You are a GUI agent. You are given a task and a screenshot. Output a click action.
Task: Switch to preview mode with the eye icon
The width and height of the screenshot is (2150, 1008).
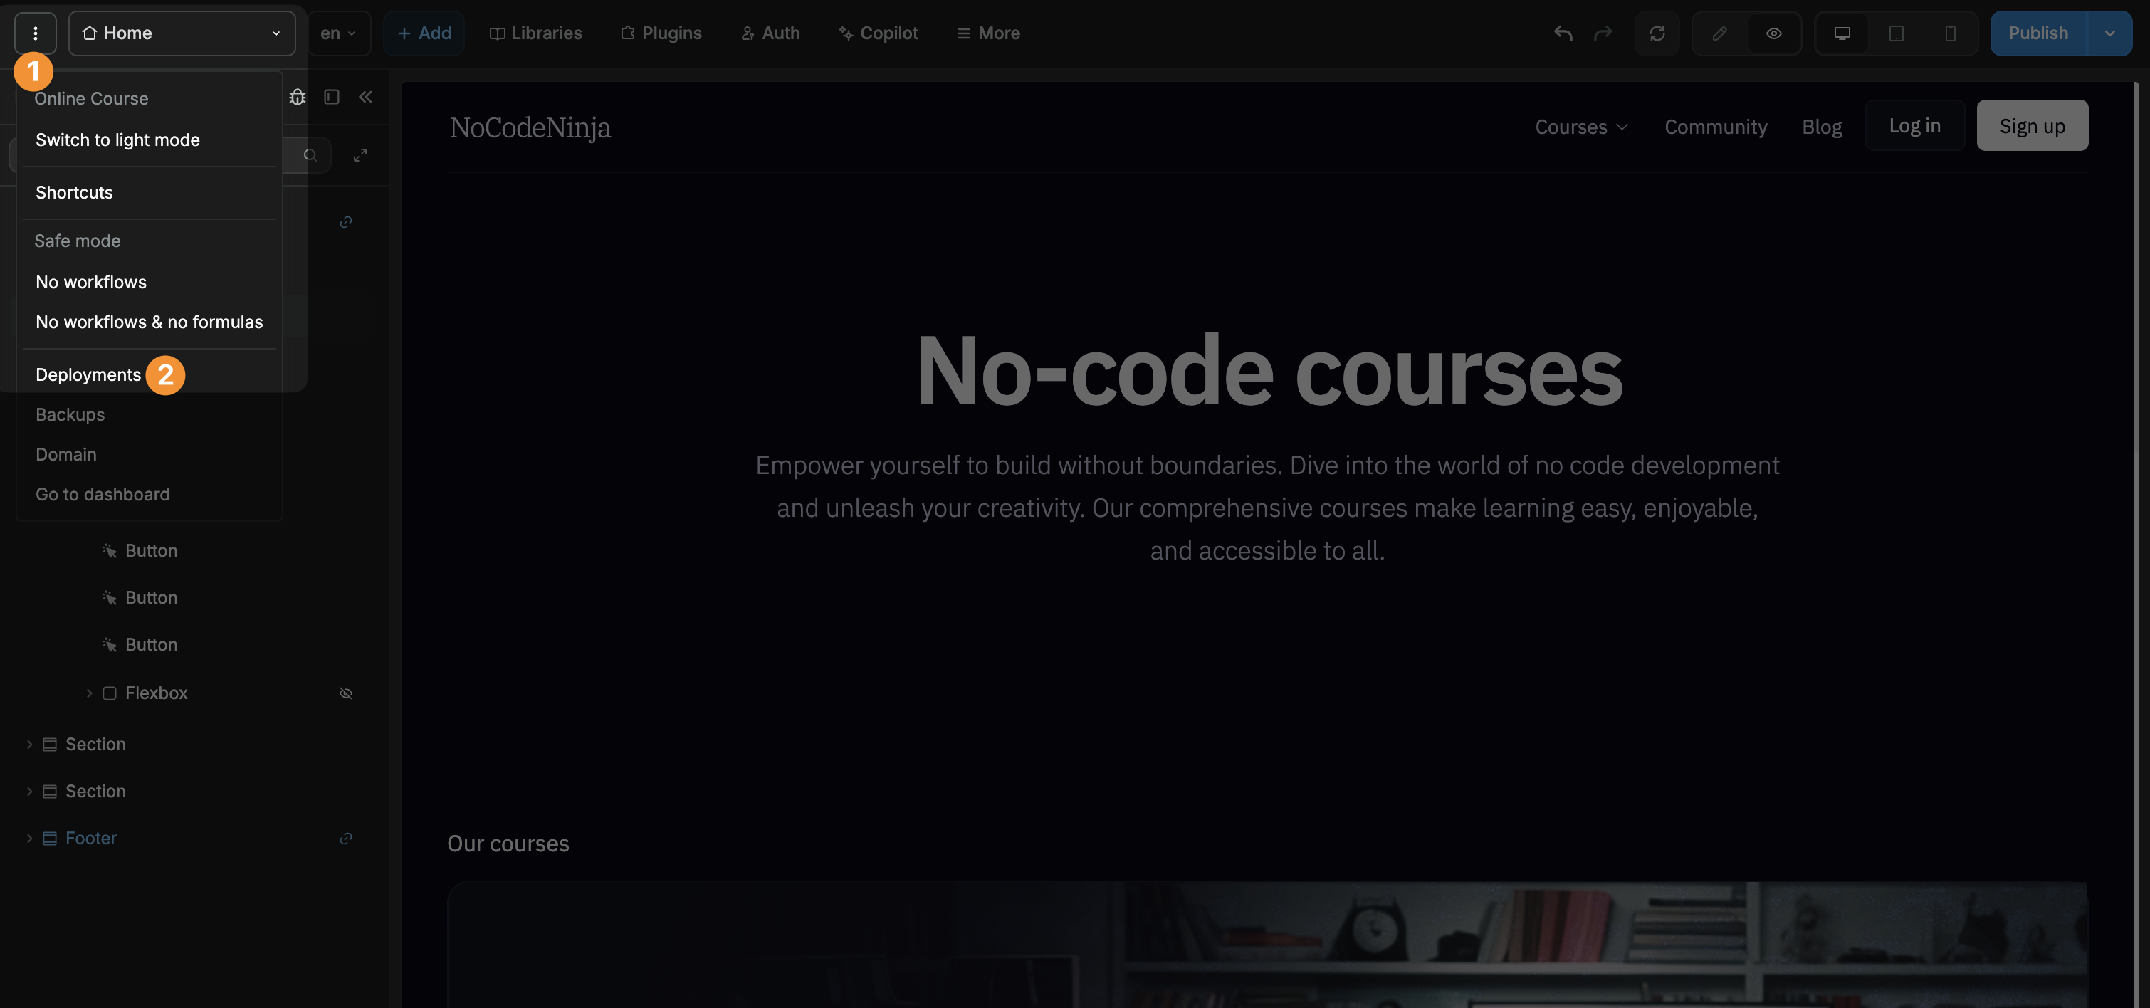(x=1773, y=33)
